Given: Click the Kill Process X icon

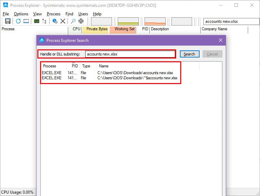Looking at the screenshot, I should (63, 21).
